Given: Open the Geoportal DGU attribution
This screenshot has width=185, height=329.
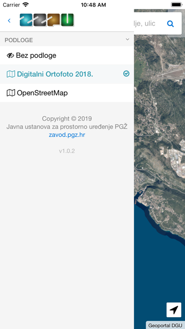Looking at the screenshot, I should (x=165, y=325).
